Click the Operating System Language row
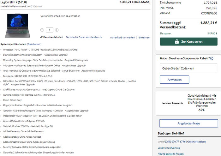 point(45,60)
